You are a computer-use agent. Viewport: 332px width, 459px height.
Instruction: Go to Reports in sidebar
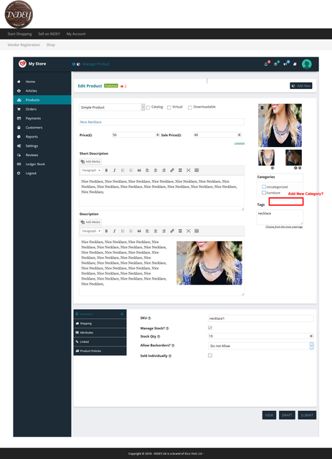coord(42,137)
